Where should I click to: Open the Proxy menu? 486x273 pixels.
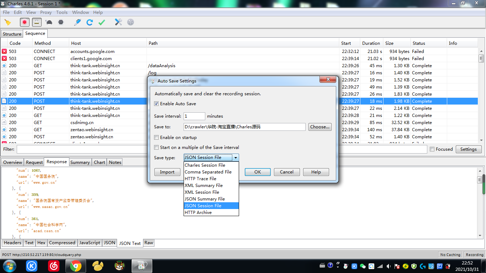click(46, 12)
